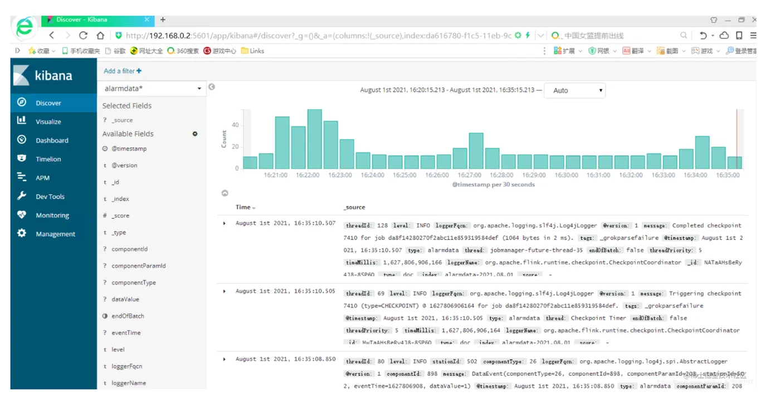
Task: Expand the 16:35:08.850 log row
Action: click(x=225, y=359)
